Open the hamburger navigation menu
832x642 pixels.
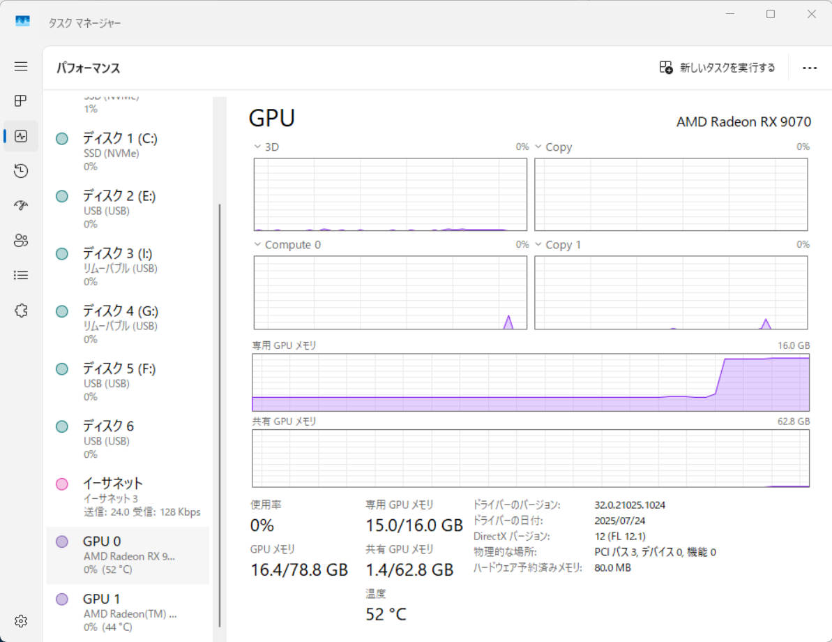click(x=21, y=66)
